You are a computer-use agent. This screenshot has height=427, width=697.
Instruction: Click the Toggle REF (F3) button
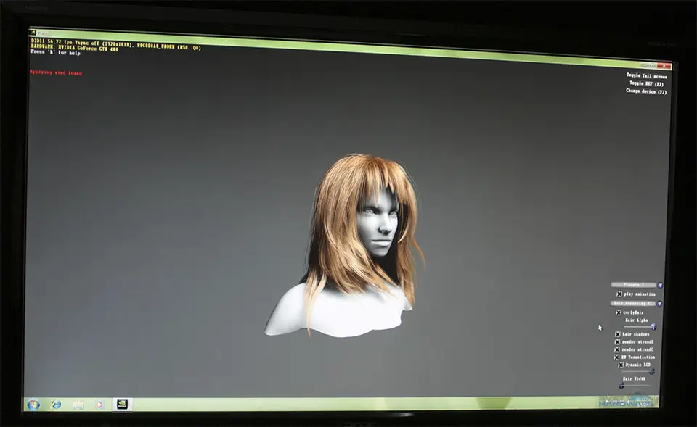click(x=646, y=83)
